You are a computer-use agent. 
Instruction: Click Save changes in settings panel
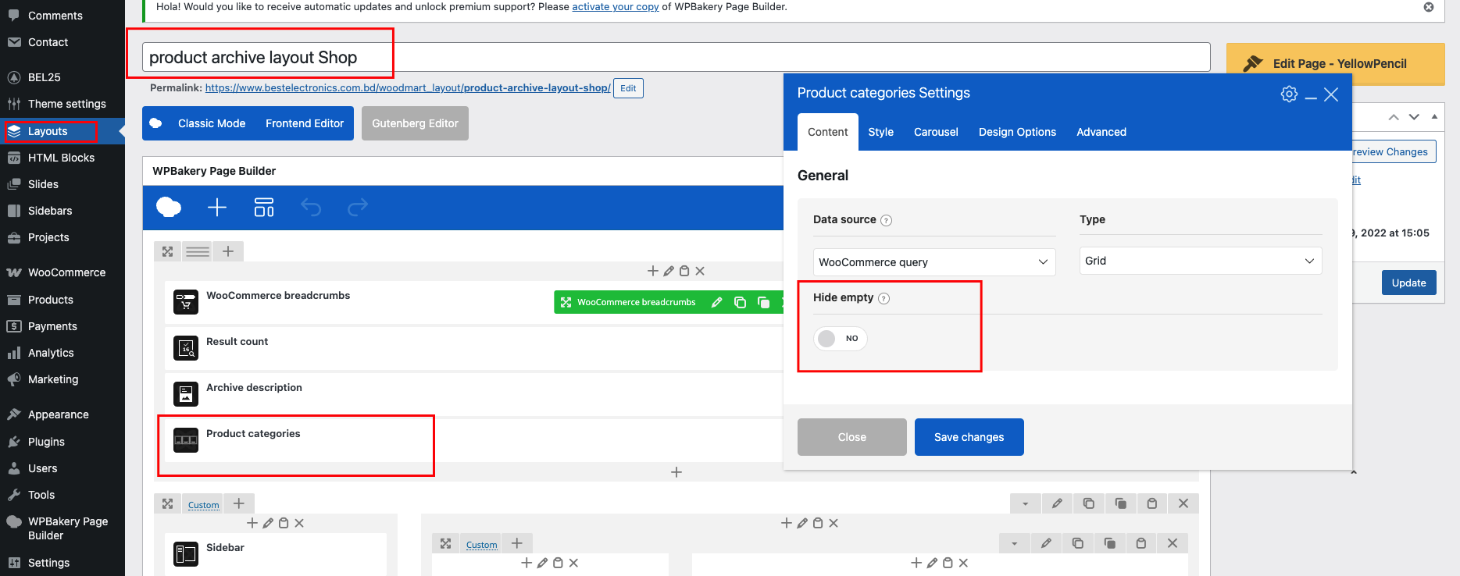969,437
